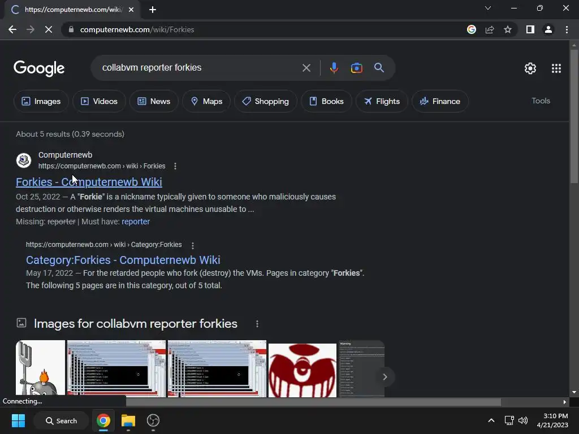579x434 pixels.
Task: Open the partly hidden dark Warning thumbnail
Action: coord(361,368)
